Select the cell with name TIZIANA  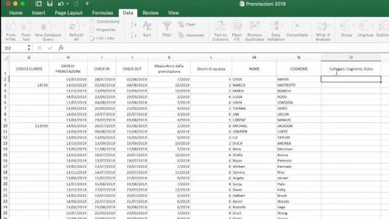[x=254, y=108]
